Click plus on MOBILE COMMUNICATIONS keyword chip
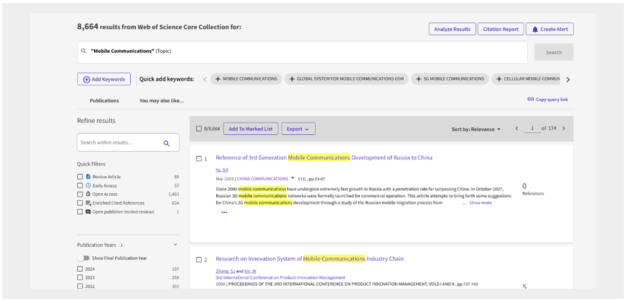This screenshot has width=626, height=301. click(217, 79)
